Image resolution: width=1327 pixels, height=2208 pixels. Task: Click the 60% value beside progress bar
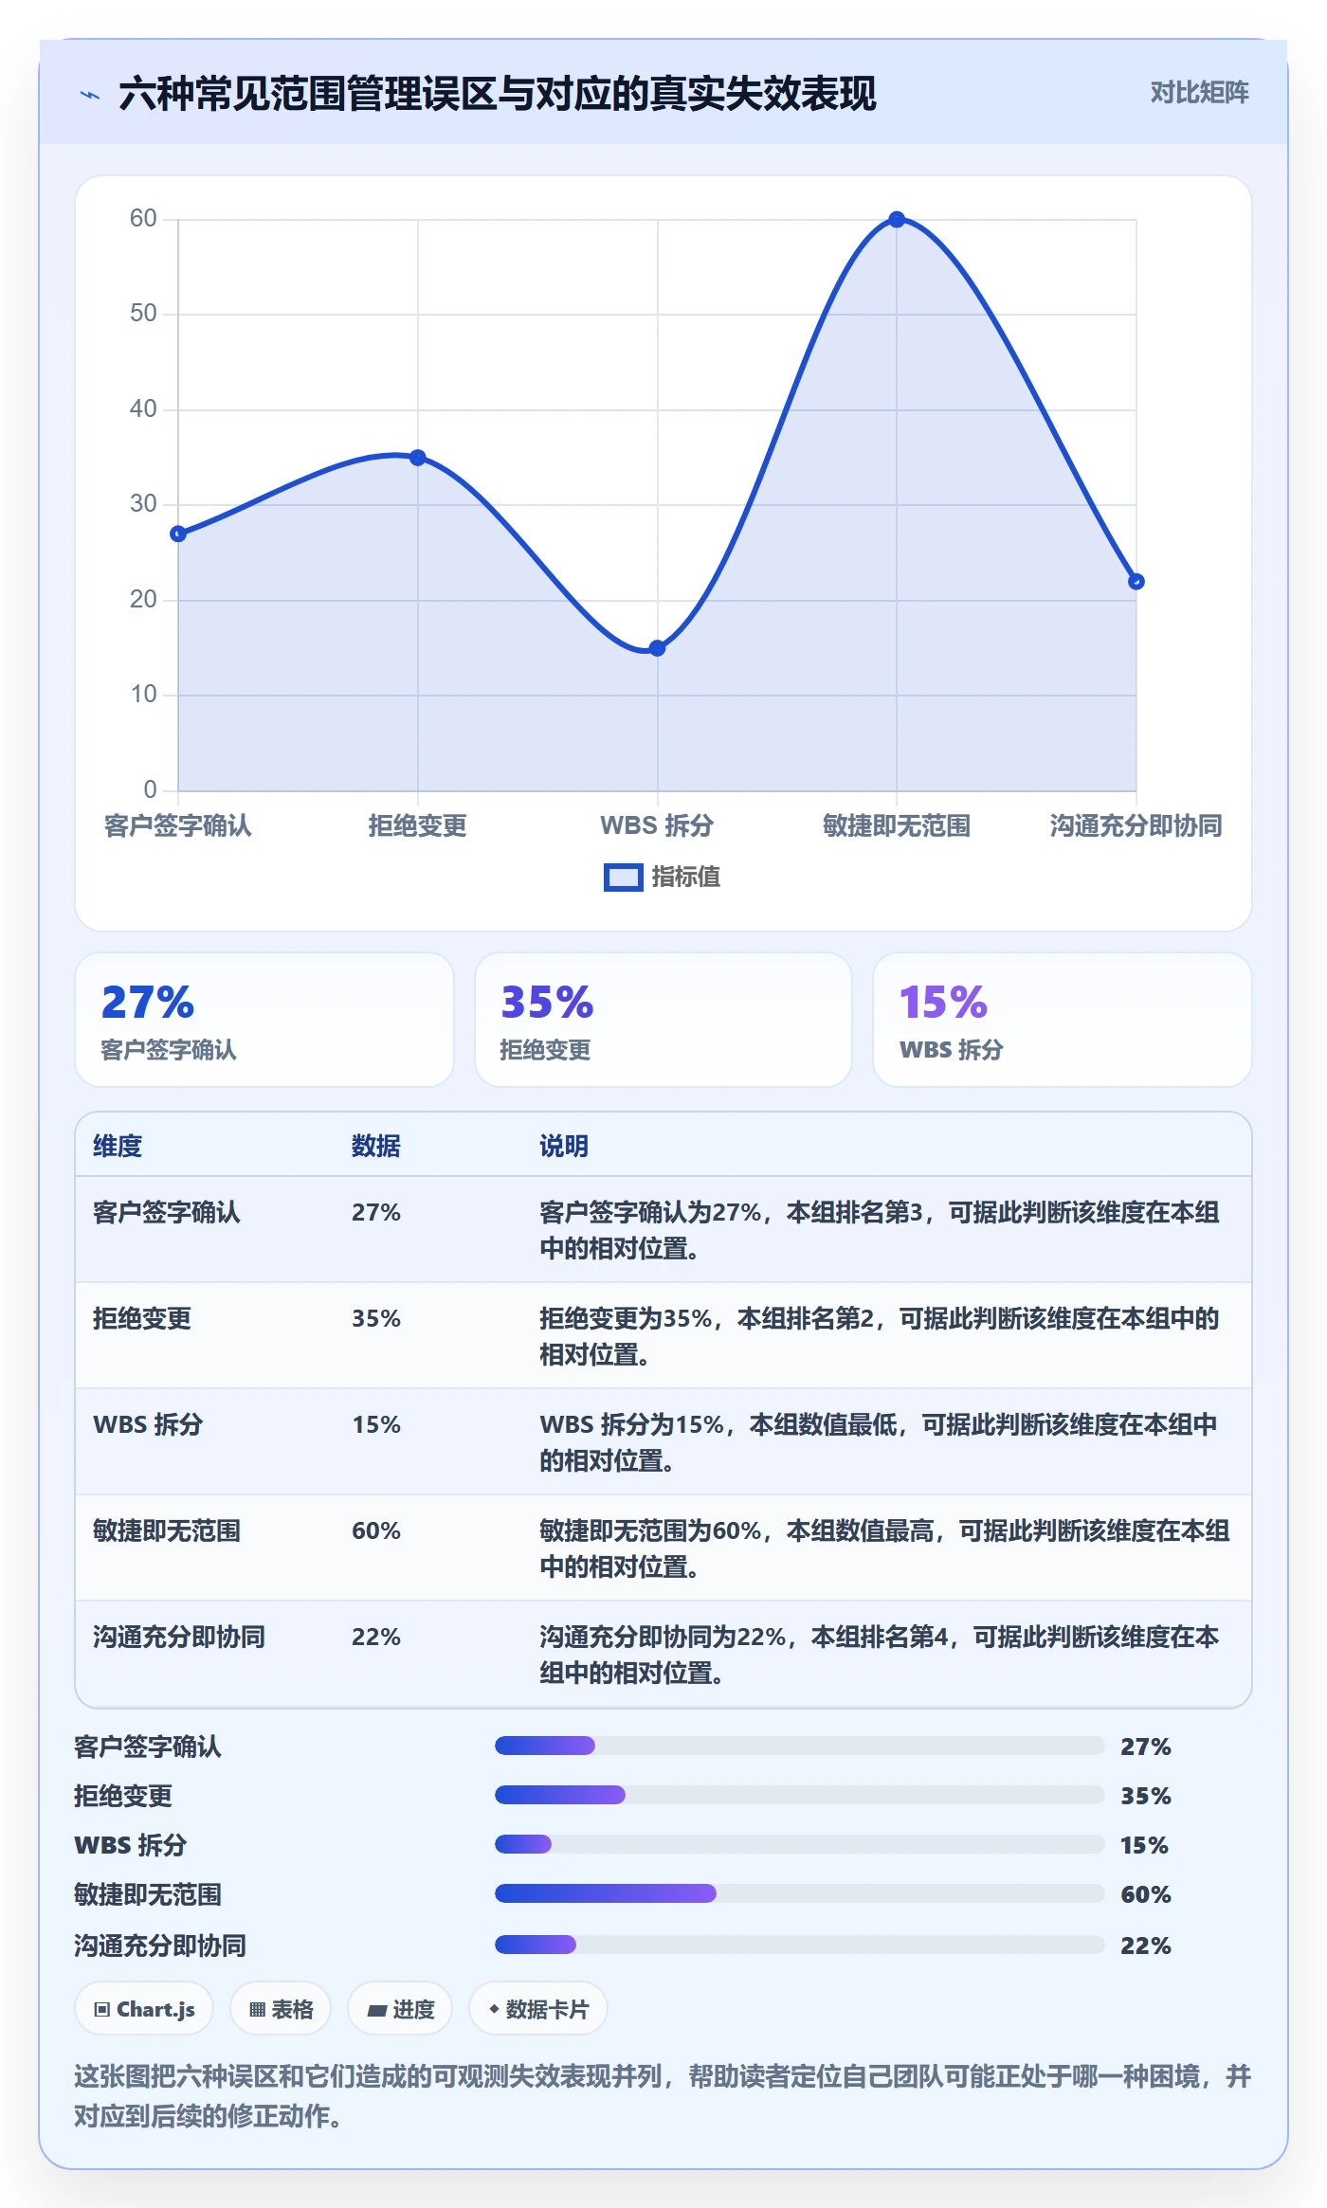(1146, 1894)
